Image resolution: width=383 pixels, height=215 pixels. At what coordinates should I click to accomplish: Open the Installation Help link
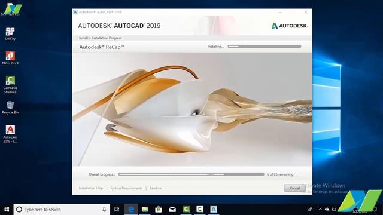point(91,188)
